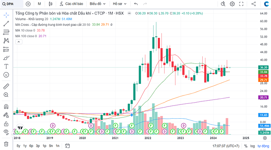Open the quick search icon
This screenshot has width=271, height=150.
(223, 4)
